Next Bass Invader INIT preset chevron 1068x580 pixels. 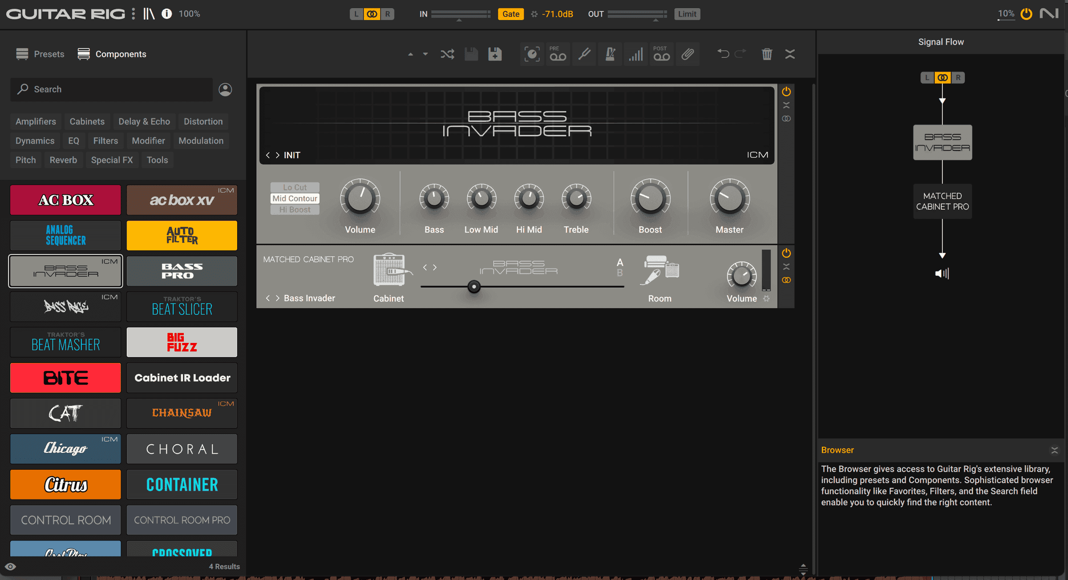[x=278, y=155]
